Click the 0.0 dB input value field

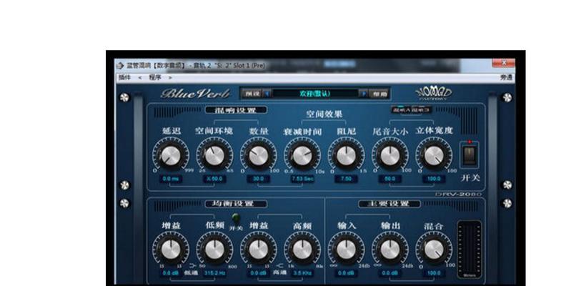[346, 273]
